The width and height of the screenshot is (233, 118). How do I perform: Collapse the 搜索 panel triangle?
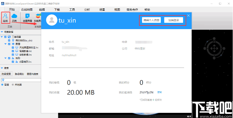(2, 68)
